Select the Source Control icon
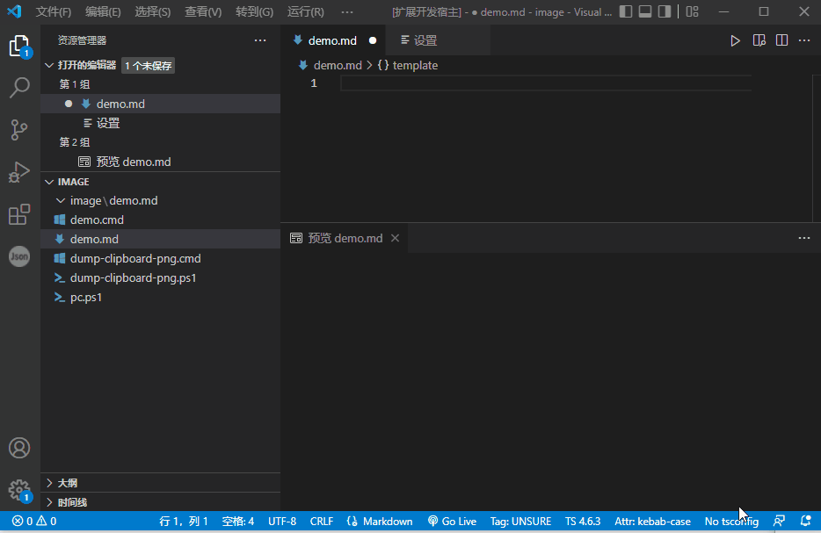 click(19, 130)
